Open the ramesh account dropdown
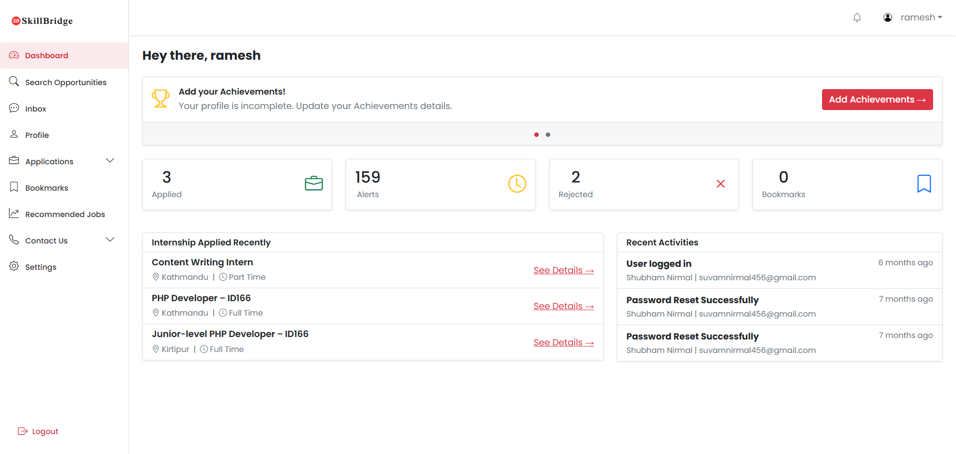 pyautogui.click(x=921, y=17)
